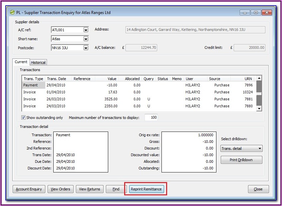
Task: Select the invoice row with URN 10324
Action: coord(133,92)
